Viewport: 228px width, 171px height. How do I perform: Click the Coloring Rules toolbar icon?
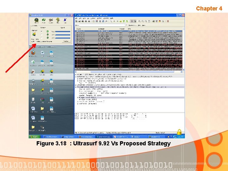click(160, 21)
